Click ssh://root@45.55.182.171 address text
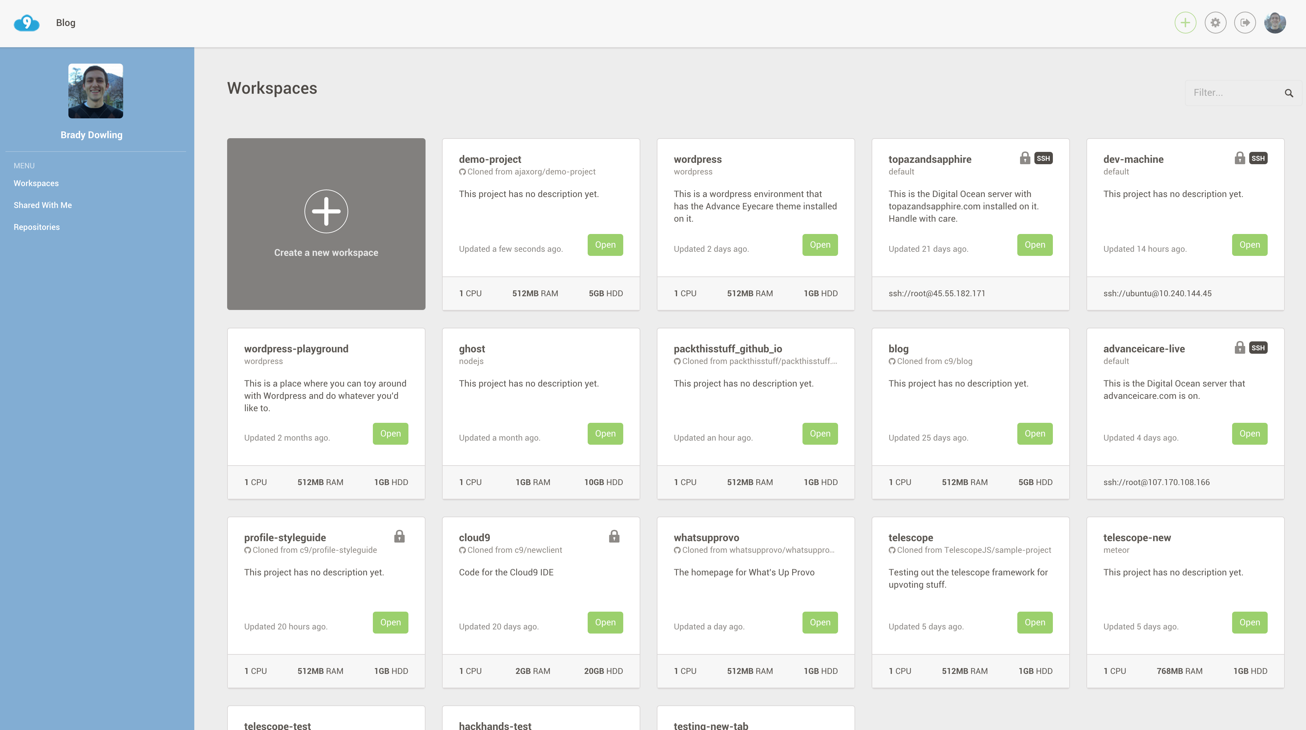 [x=937, y=294]
